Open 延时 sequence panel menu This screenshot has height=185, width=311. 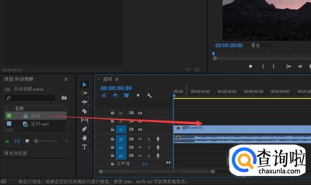[117, 79]
